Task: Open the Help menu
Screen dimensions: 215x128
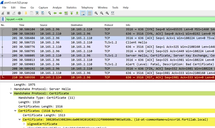Action: point(126,8)
